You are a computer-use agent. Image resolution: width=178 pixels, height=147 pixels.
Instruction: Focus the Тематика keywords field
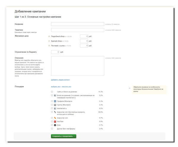point(77,30)
